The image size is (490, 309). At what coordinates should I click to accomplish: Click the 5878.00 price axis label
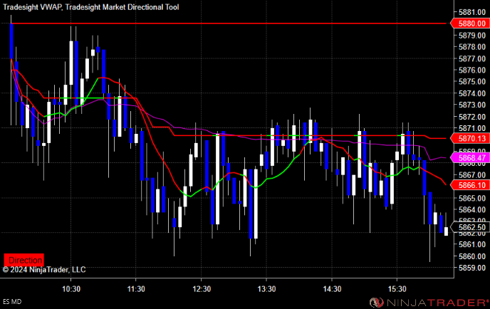pos(472,47)
